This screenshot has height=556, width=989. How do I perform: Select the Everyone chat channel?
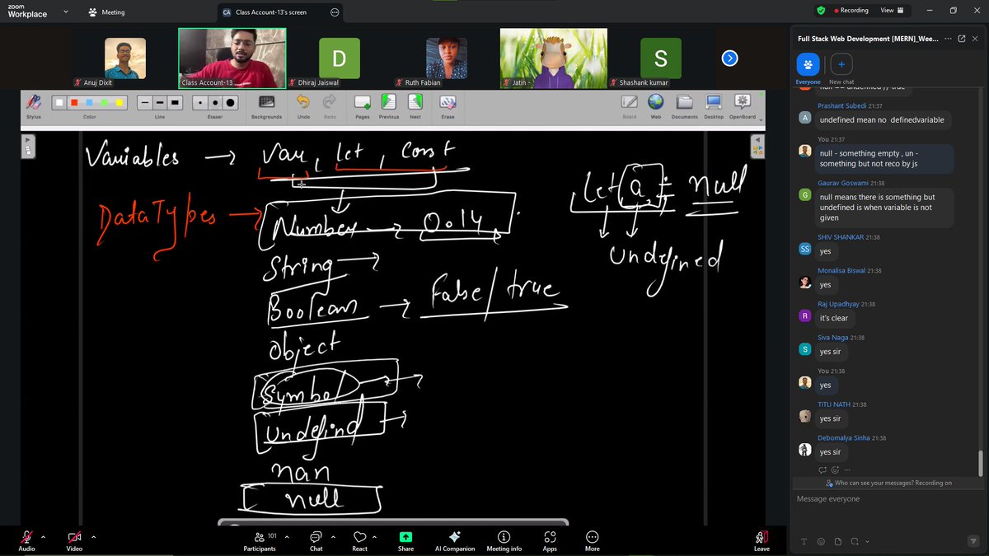point(808,70)
